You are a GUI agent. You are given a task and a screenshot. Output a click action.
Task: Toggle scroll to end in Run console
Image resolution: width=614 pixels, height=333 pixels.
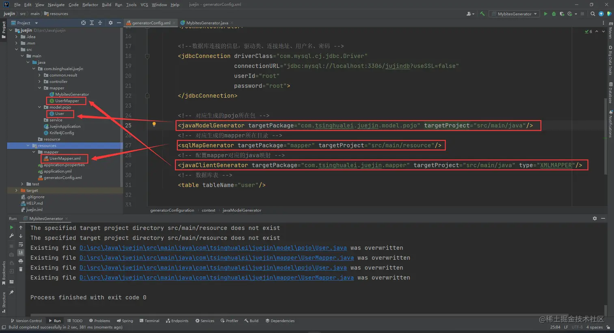click(21, 252)
